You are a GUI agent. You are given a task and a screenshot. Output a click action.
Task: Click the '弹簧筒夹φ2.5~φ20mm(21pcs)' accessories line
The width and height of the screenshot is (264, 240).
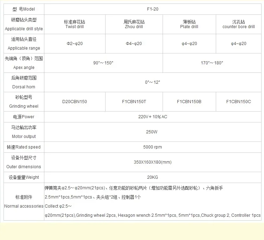(x=134, y=188)
